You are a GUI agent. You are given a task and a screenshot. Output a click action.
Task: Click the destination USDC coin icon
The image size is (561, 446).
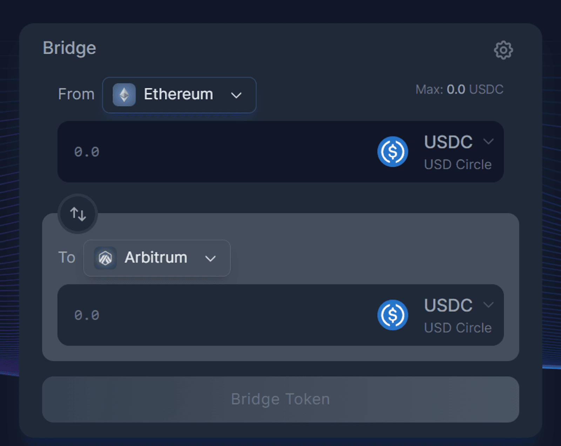pyautogui.click(x=392, y=315)
